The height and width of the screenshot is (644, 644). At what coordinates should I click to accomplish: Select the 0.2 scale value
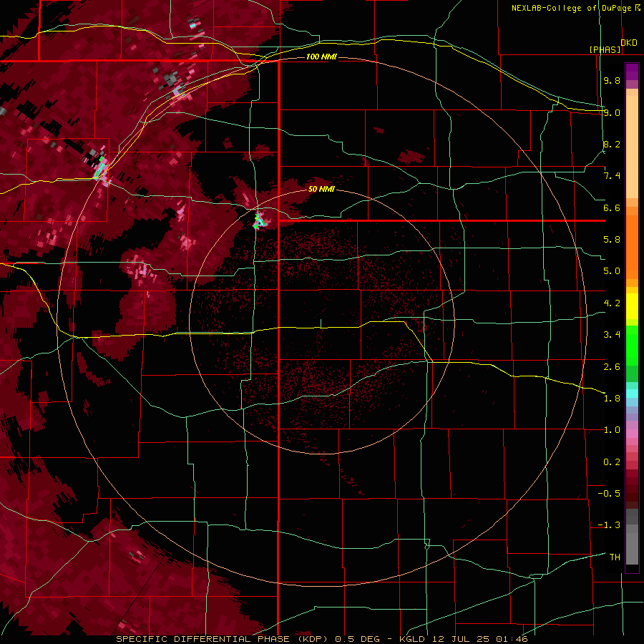612,462
